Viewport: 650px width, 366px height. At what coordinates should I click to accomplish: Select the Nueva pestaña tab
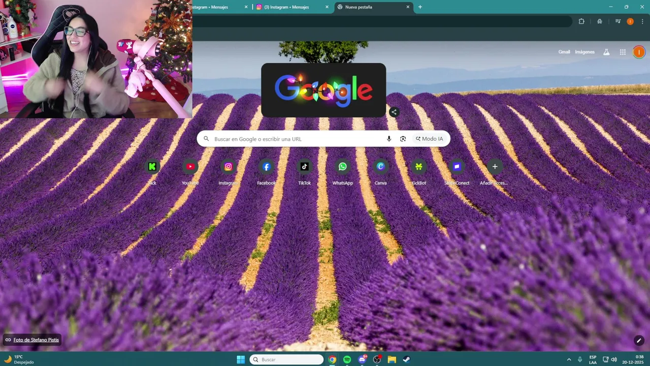click(x=373, y=7)
